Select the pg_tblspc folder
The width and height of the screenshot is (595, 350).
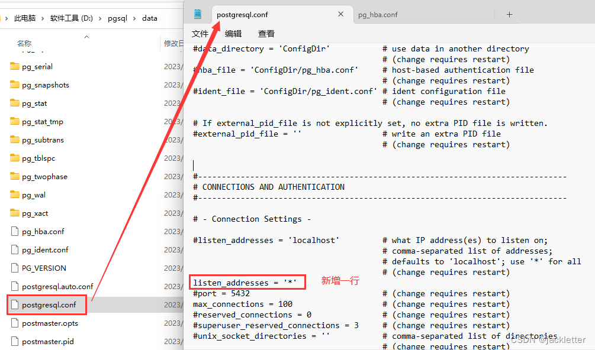tap(38, 158)
